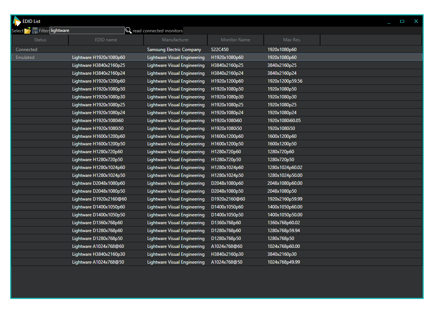
Task: Click max resolution value "2048x1080p60.00"
Action: tap(285, 184)
